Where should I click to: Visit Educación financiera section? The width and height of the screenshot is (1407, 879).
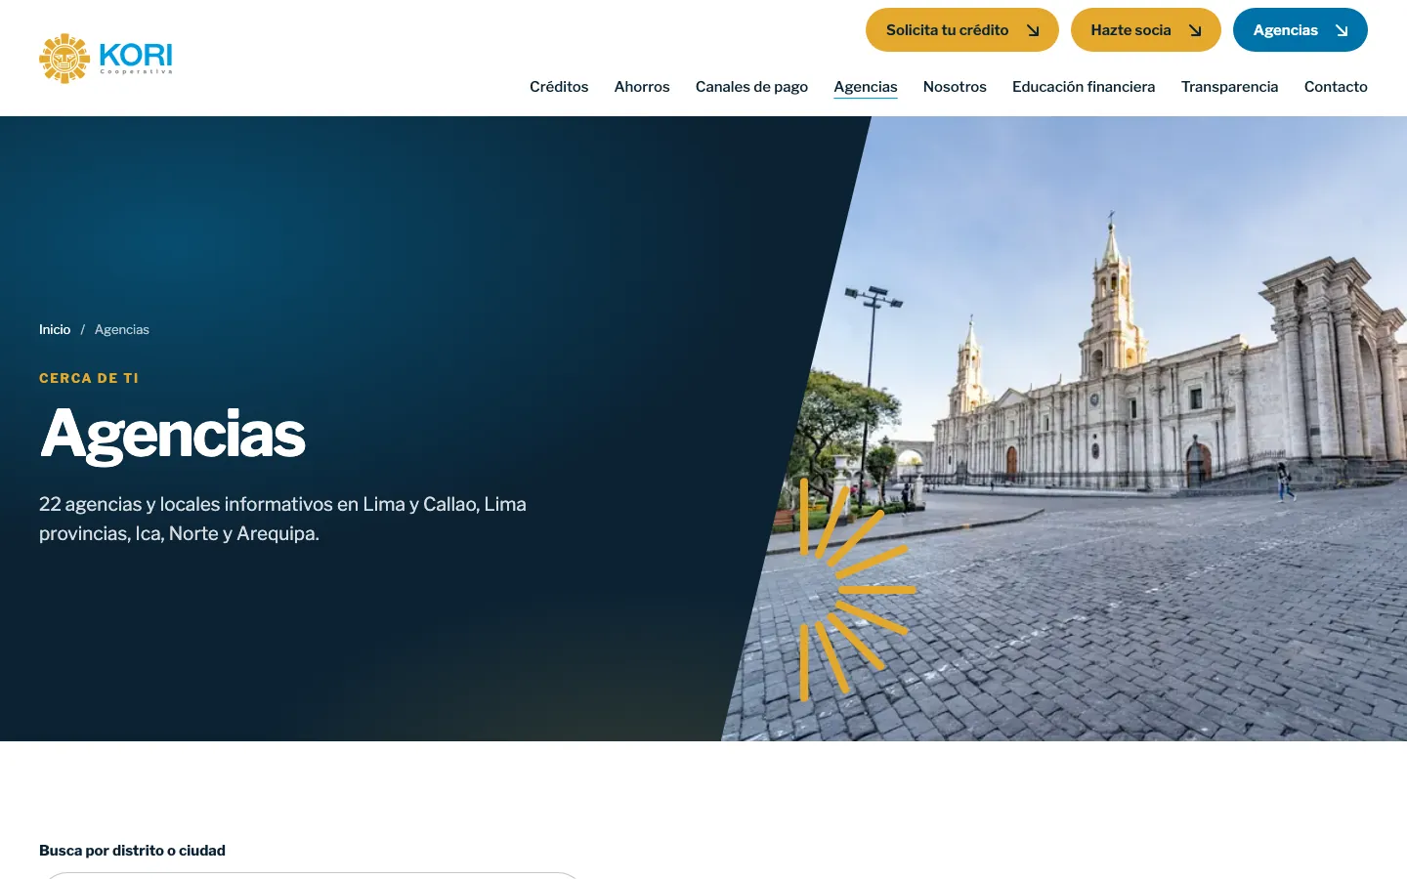(x=1084, y=87)
